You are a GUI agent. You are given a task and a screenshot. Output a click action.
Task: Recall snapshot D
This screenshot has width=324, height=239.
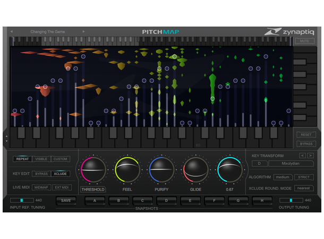166,201
